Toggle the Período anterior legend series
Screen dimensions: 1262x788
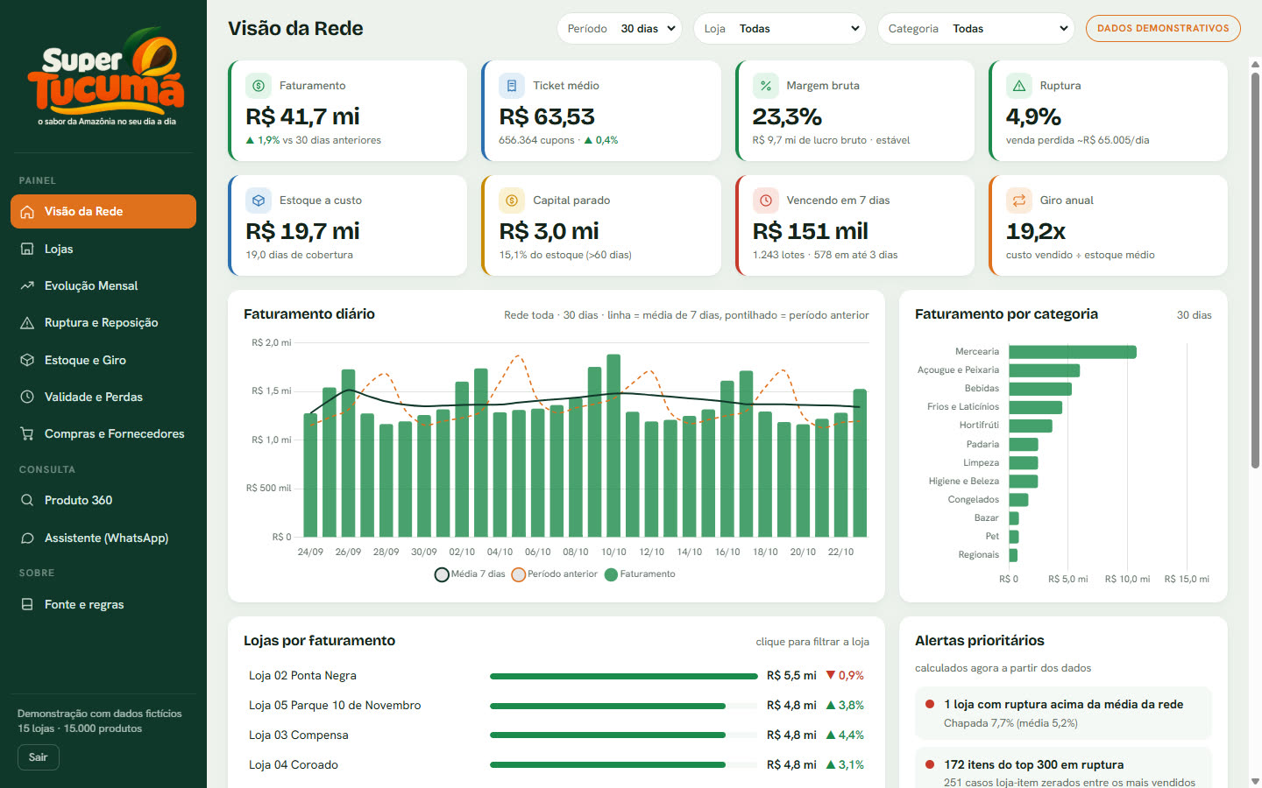554,574
